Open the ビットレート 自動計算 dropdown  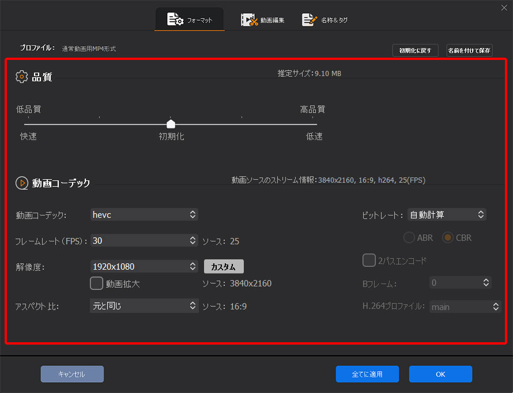tap(447, 214)
